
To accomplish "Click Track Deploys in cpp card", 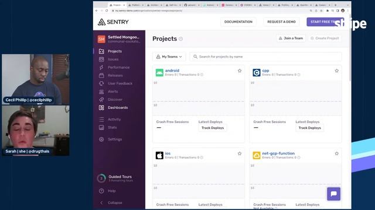I will [310, 128].
